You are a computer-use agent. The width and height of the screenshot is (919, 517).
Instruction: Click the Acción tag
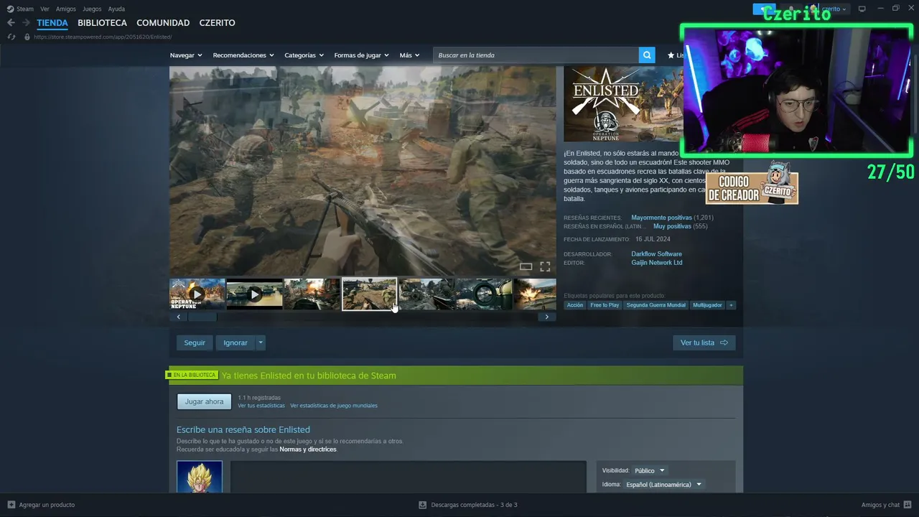(x=575, y=305)
